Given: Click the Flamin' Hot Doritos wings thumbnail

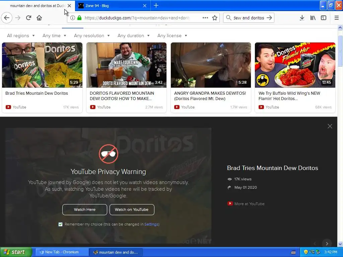Looking at the screenshot, I should (295, 65).
